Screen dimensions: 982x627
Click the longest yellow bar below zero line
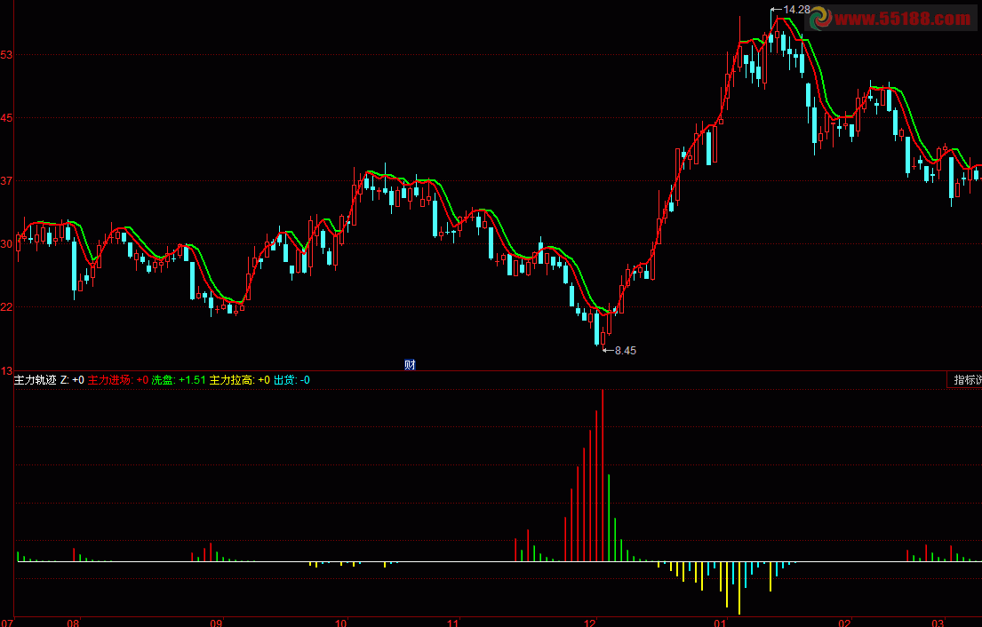739,588
